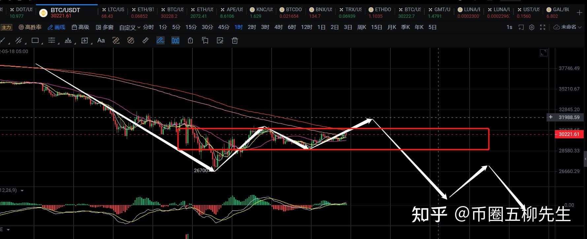This screenshot has width=587, height=239.
Task: Select the wave pattern drawing tool
Action: (68, 40)
